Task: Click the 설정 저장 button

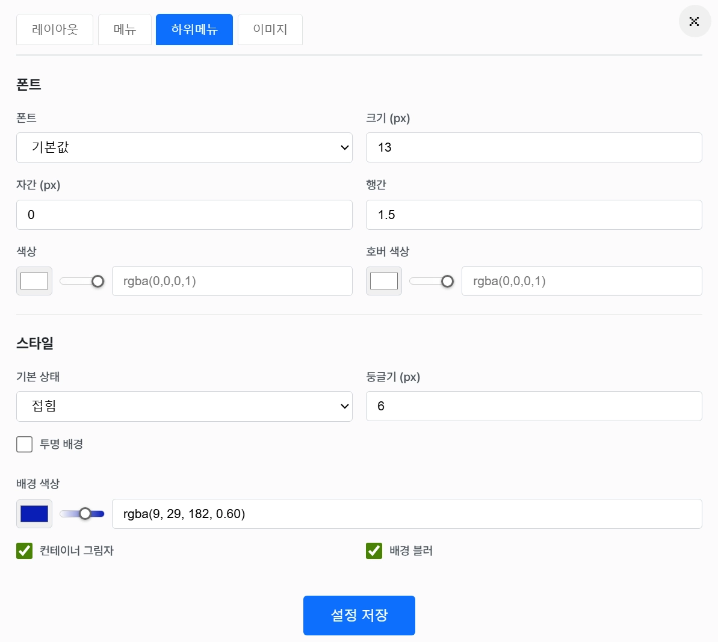Action: [359, 615]
